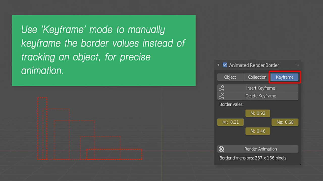Viewport: 323px width, 181px height.
Task: Click the Mi: 0.31 border value field
Action: pyautogui.click(x=230, y=122)
